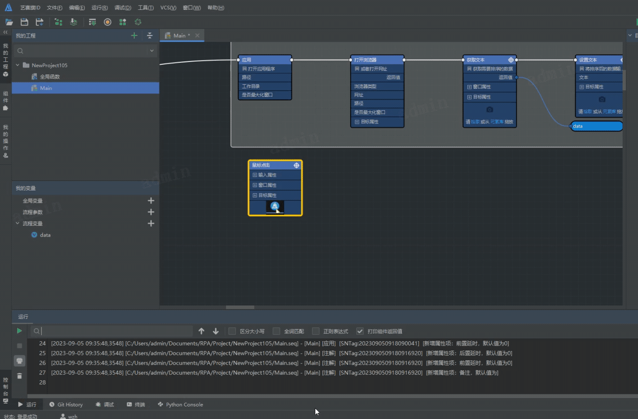Click the previous match up arrow
Screen dimensions: 638x419
pos(201,331)
